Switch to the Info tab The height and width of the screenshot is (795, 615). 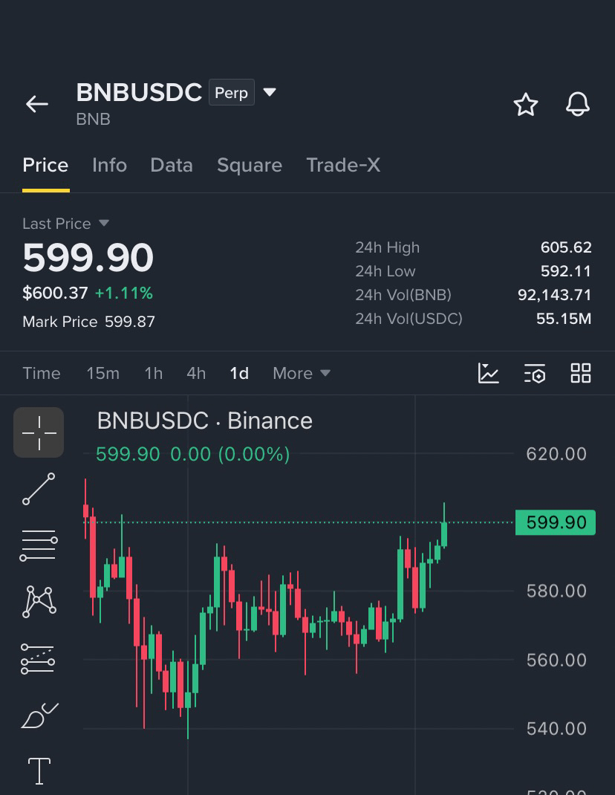coord(109,165)
